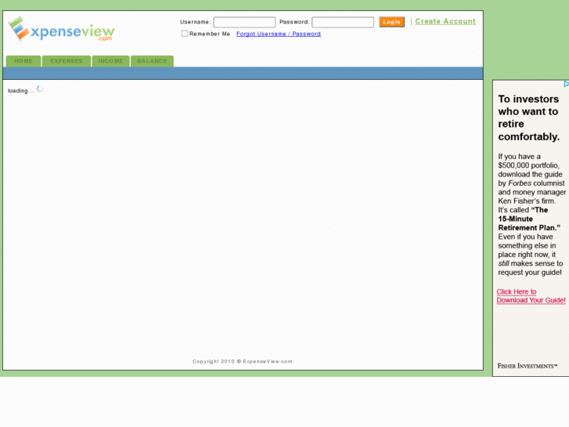Check the Remember Me checkbox
This screenshot has height=427, width=569.
185,34
